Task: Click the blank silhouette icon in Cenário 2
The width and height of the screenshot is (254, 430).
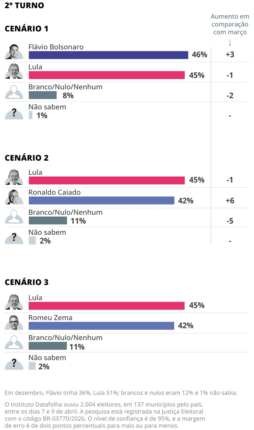Action: (14, 217)
